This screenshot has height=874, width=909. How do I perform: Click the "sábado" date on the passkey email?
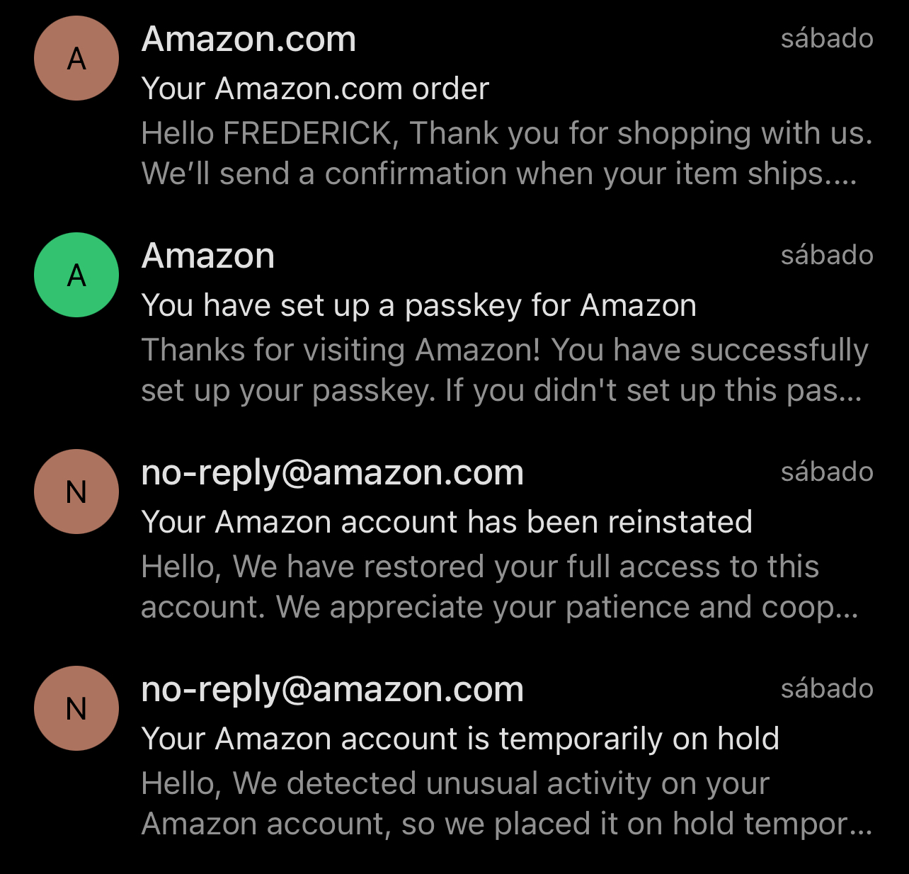tap(826, 255)
